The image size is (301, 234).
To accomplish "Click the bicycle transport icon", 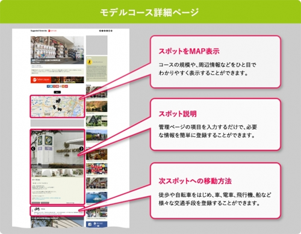I will tap(37, 209).
